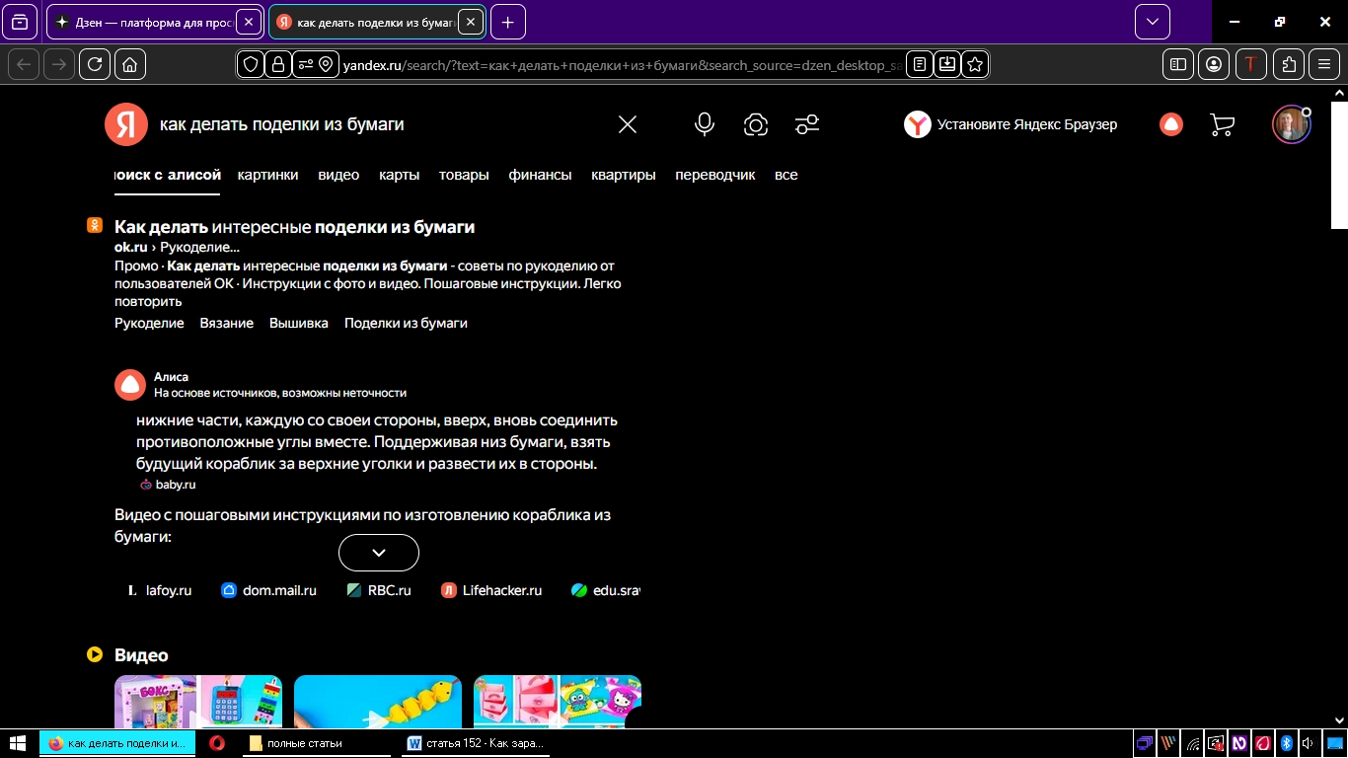Reload the page in browser toolbar
Image resolution: width=1348 pixels, height=758 pixels.
tap(95, 64)
